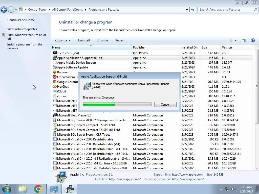This screenshot has width=259, height=194.
Task: Launch Google Chrome from the taskbar
Action: tap(38, 189)
